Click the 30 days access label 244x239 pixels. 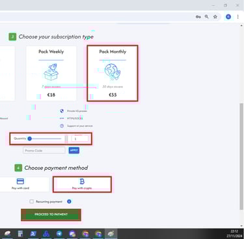tap(113, 87)
